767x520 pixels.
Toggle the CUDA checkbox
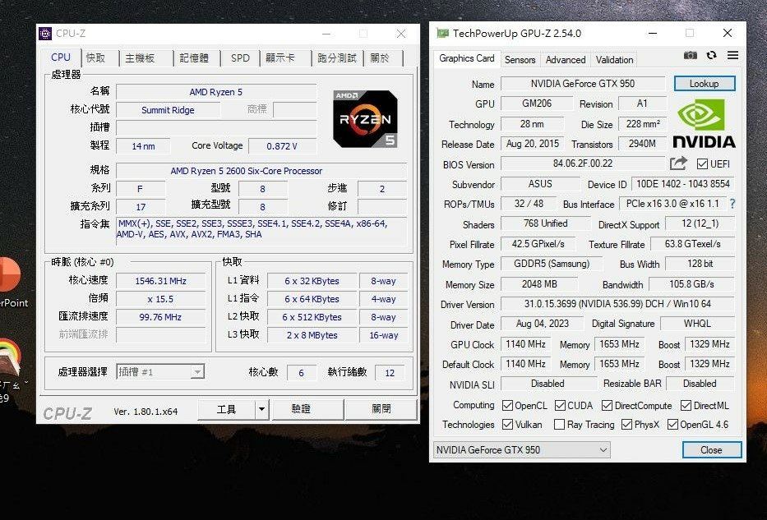click(561, 406)
